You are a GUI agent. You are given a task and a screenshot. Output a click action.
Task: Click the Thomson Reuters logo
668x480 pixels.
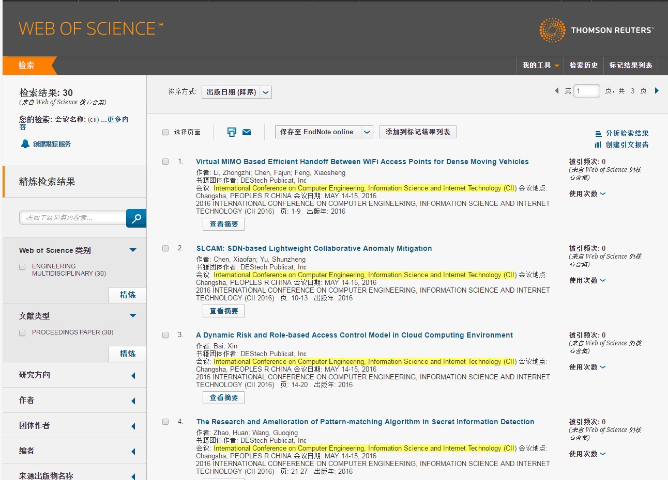point(596,30)
